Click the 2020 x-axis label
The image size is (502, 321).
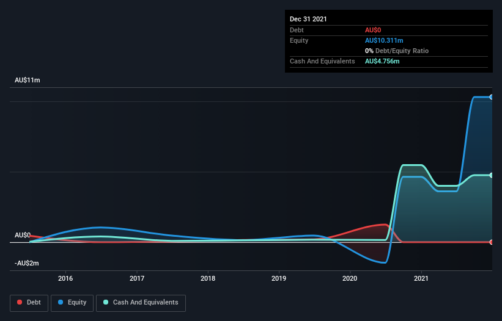[350, 278]
